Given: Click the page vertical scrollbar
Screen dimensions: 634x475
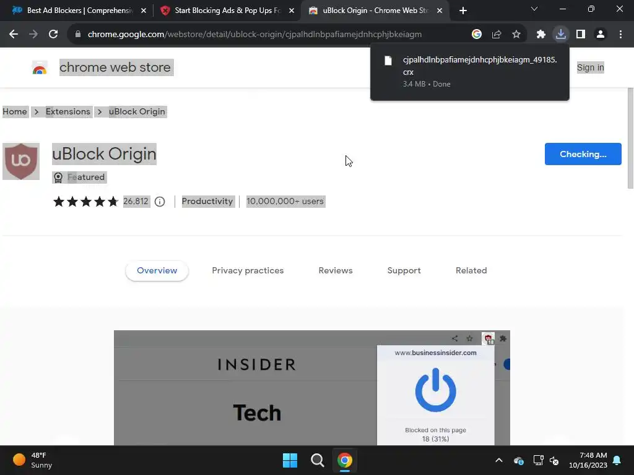Looking at the screenshot, I should (630, 138).
